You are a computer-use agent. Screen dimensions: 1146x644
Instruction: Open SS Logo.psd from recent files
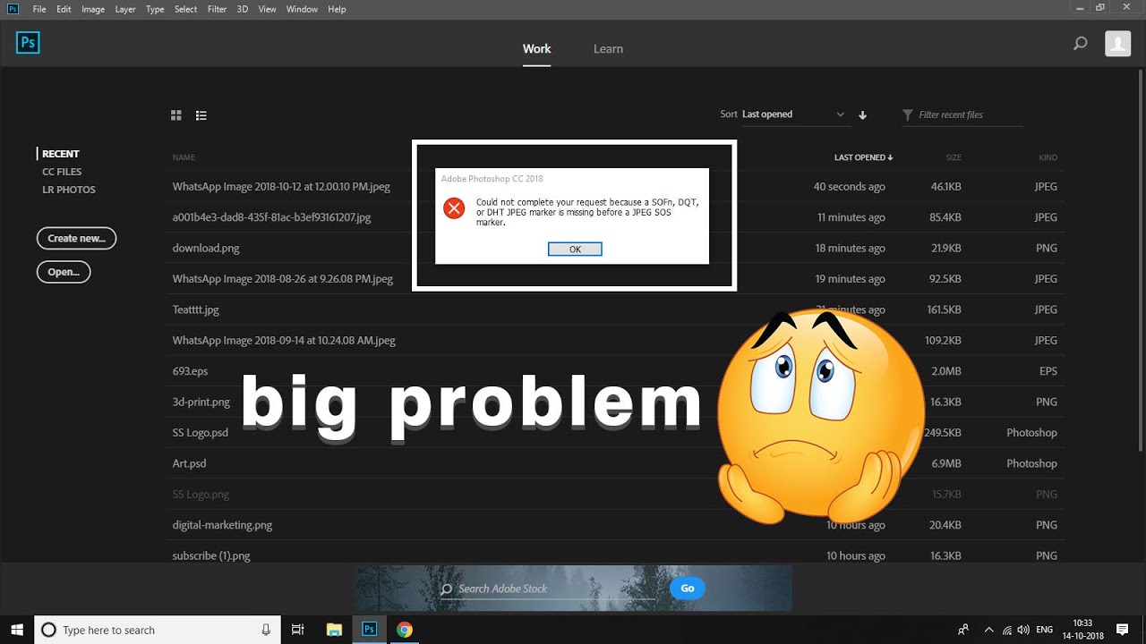(201, 433)
